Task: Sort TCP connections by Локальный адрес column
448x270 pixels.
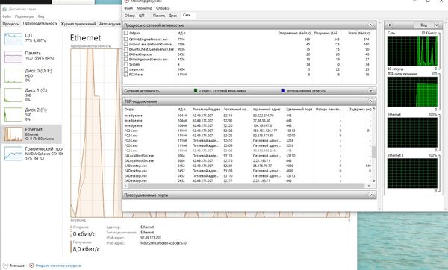Action: click(206, 110)
